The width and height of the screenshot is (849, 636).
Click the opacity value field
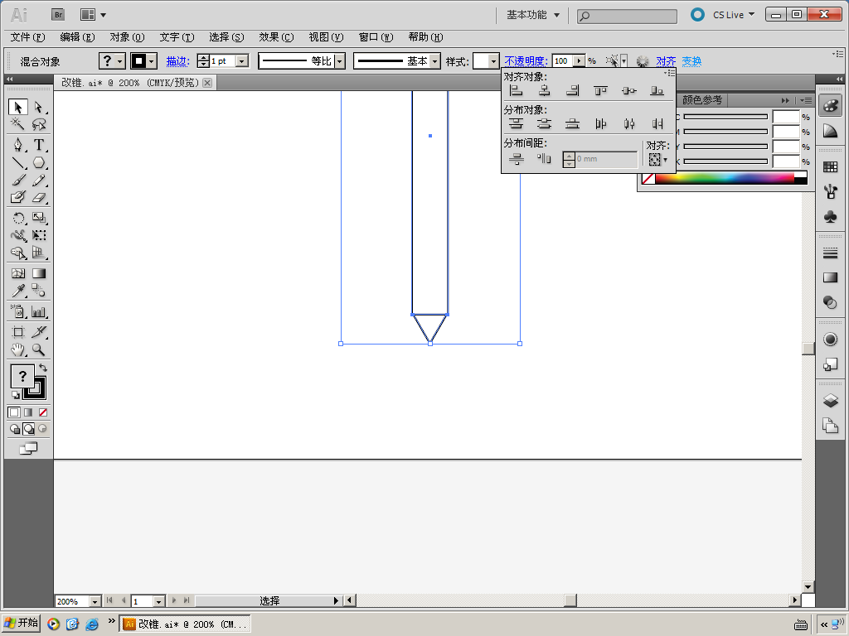pos(563,61)
